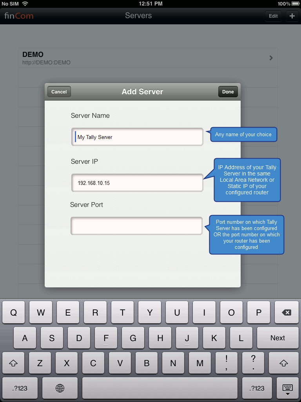Tap the O key
Image resolution: width=301 pixels, height=402 pixels.
coord(231,312)
